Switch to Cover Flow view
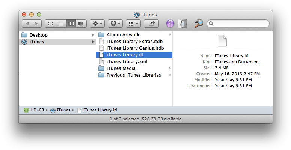The width and height of the screenshot is (291, 150). [81, 24]
